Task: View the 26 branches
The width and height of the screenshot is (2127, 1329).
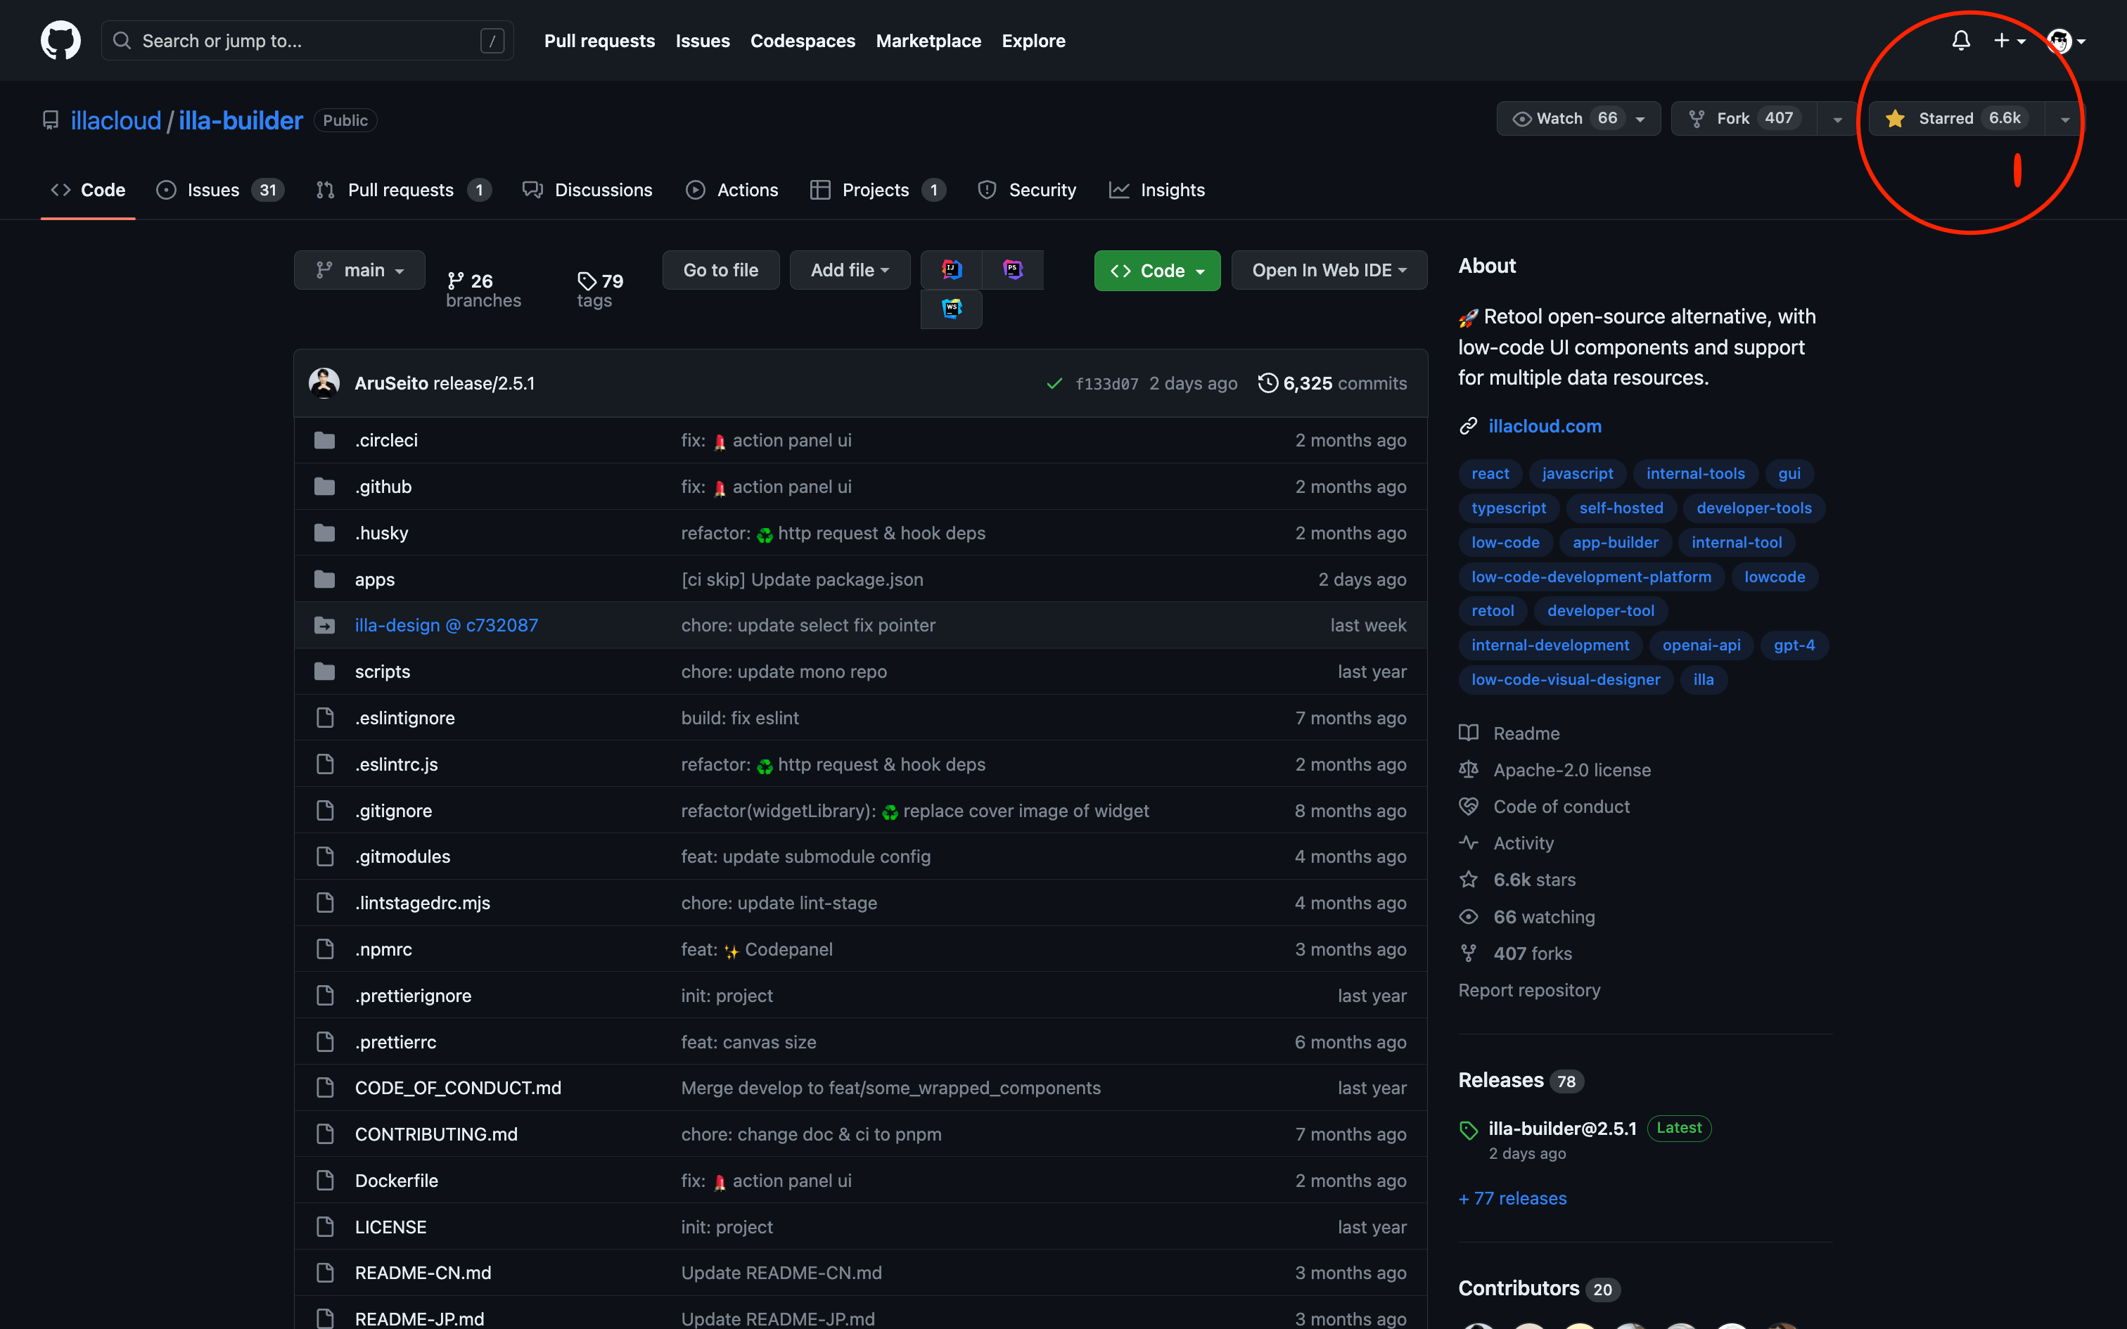Action: click(x=483, y=290)
